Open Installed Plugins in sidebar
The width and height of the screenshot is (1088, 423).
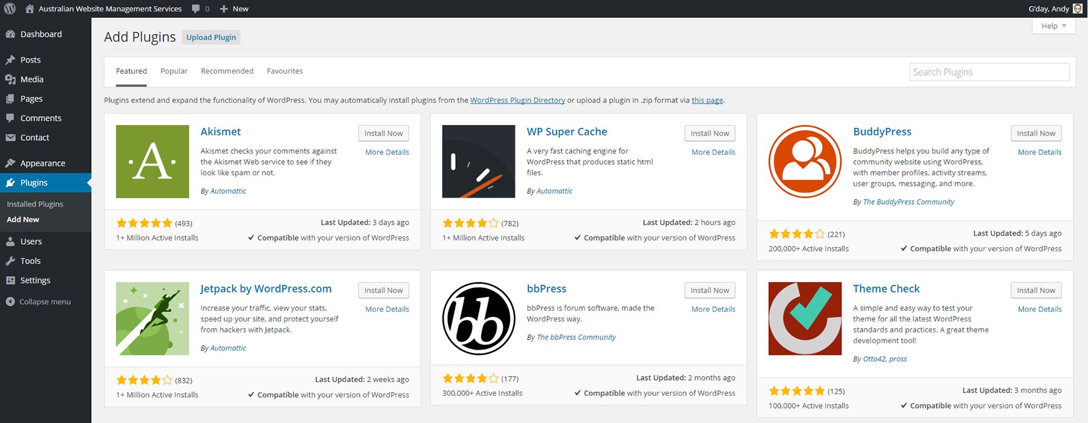(x=35, y=204)
